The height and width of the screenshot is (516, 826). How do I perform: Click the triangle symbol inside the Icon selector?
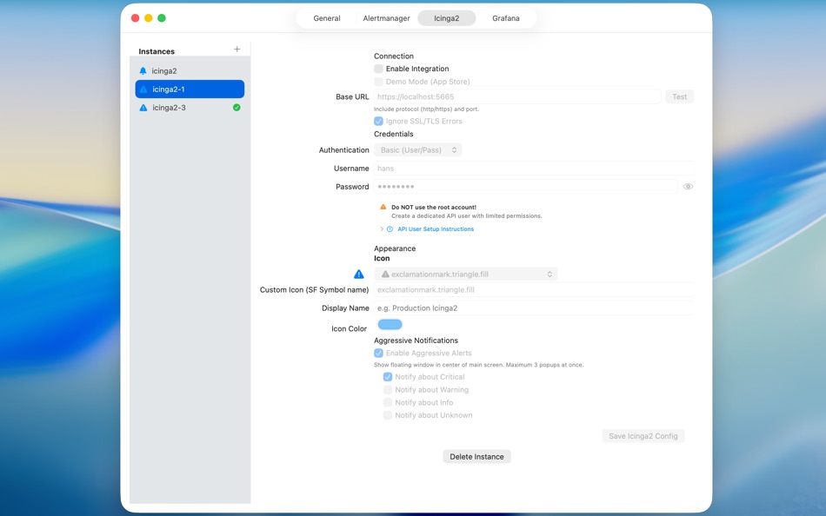pyautogui.click(x=386, y=272)
